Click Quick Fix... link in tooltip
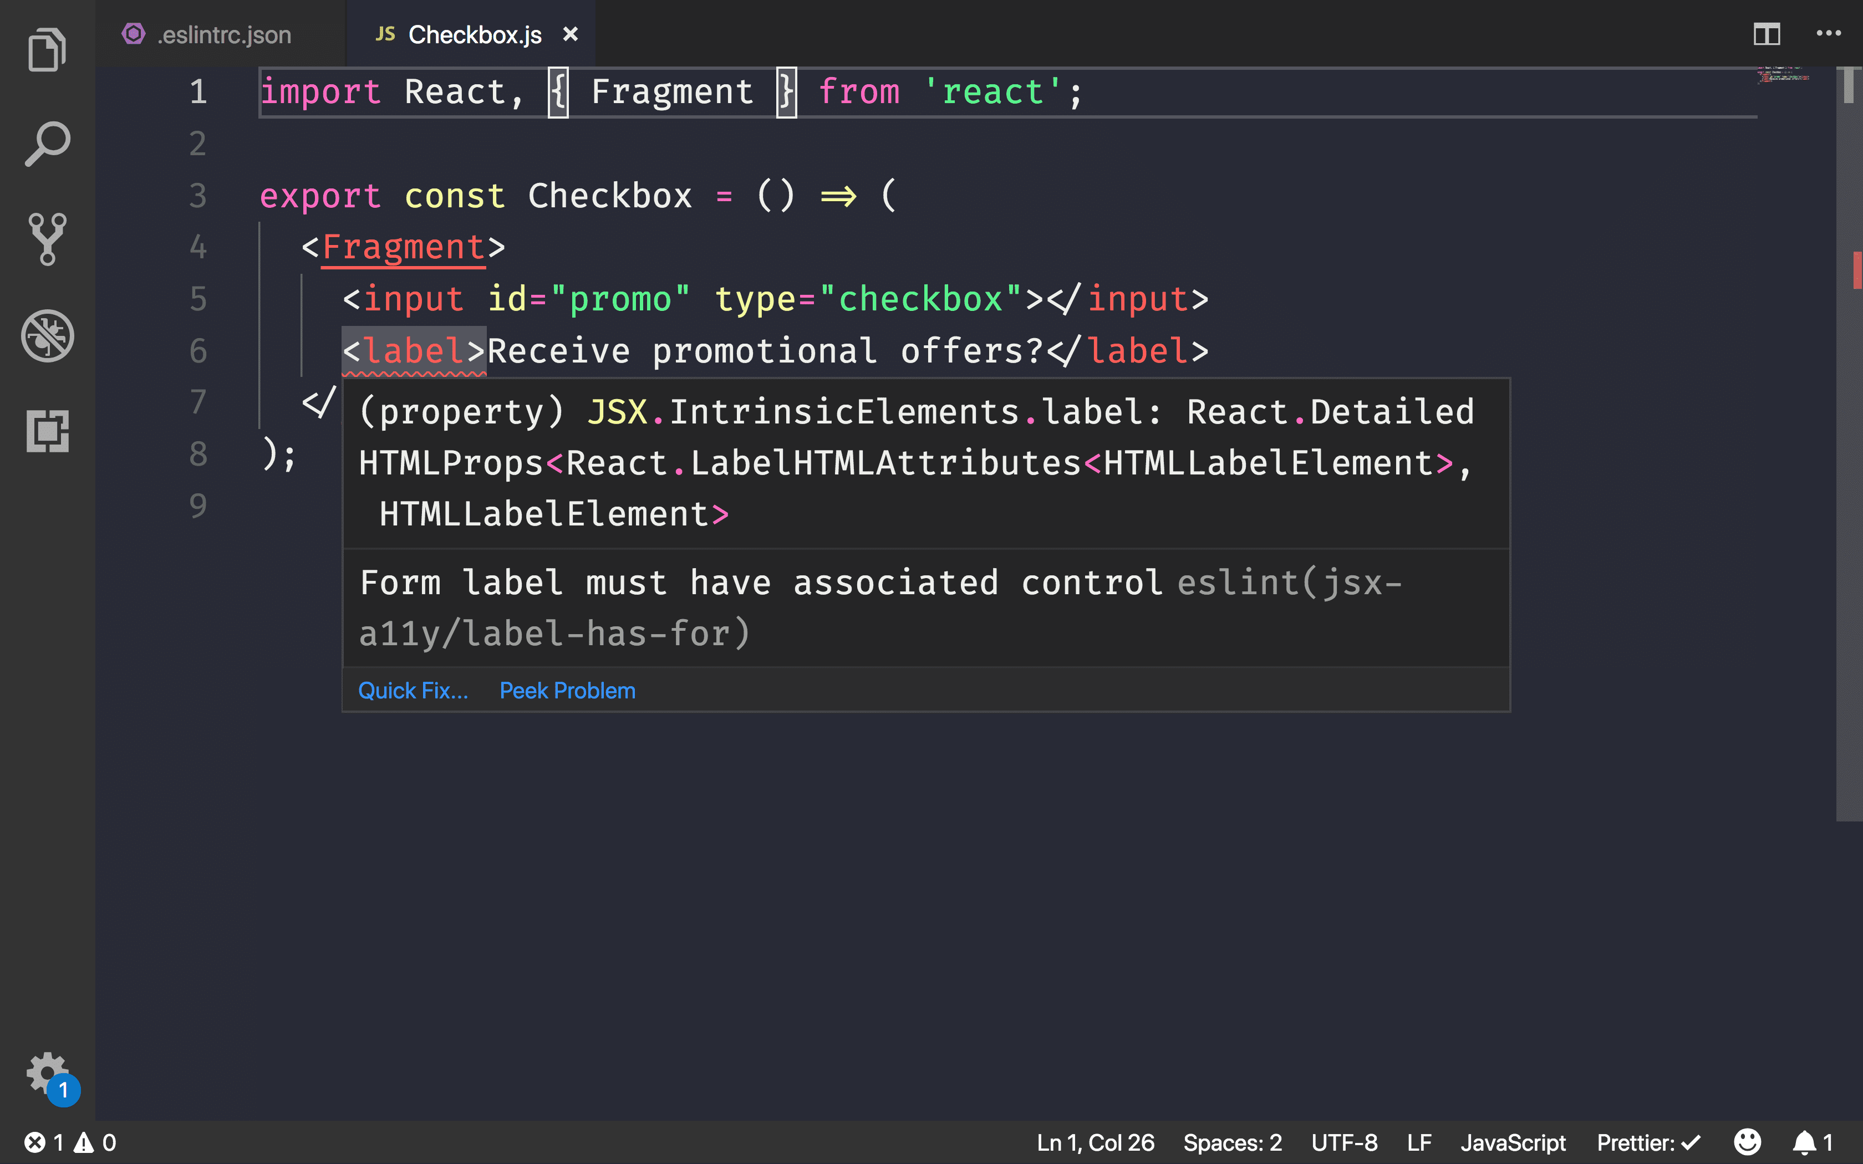The height and width of the screenshot is (1164, 1863). pos(412,690)
